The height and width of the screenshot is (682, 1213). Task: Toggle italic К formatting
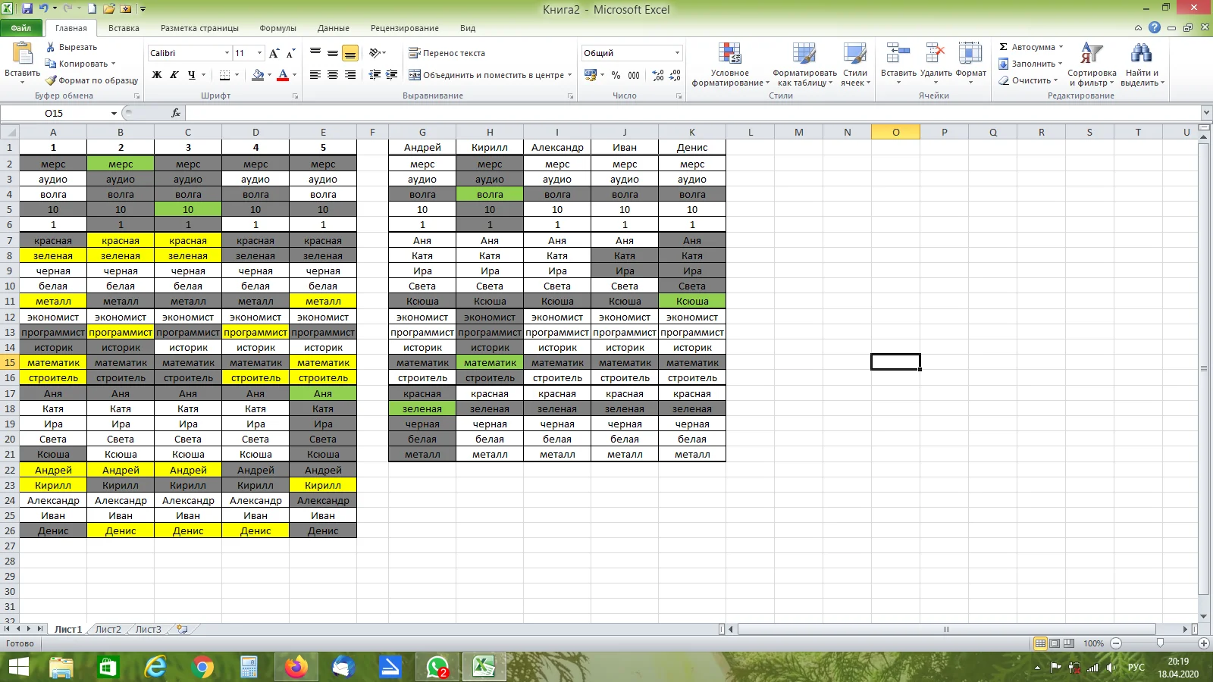coord(174,75)
